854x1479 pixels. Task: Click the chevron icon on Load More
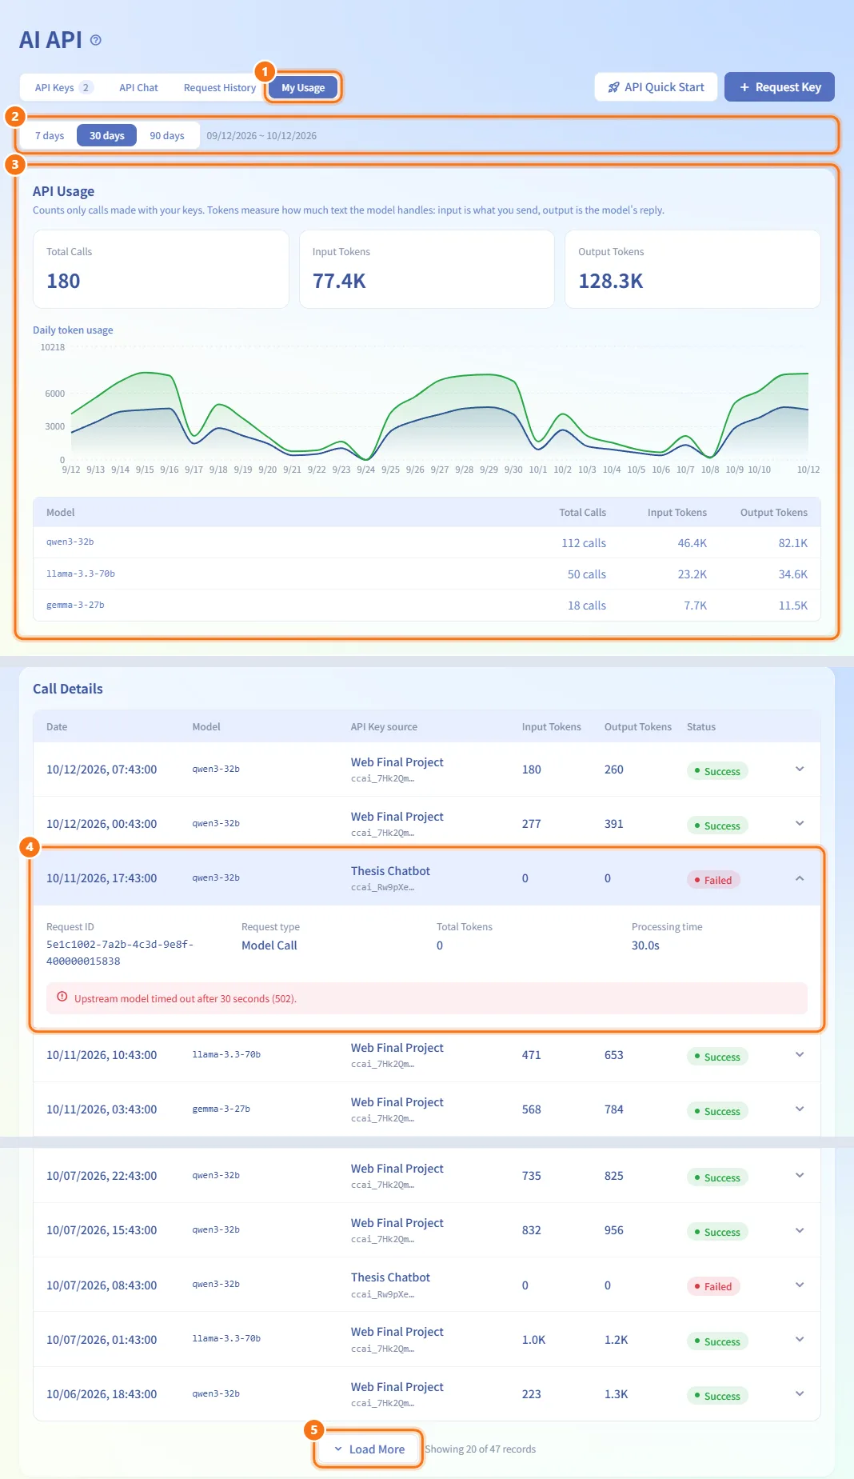(338, 1449)
